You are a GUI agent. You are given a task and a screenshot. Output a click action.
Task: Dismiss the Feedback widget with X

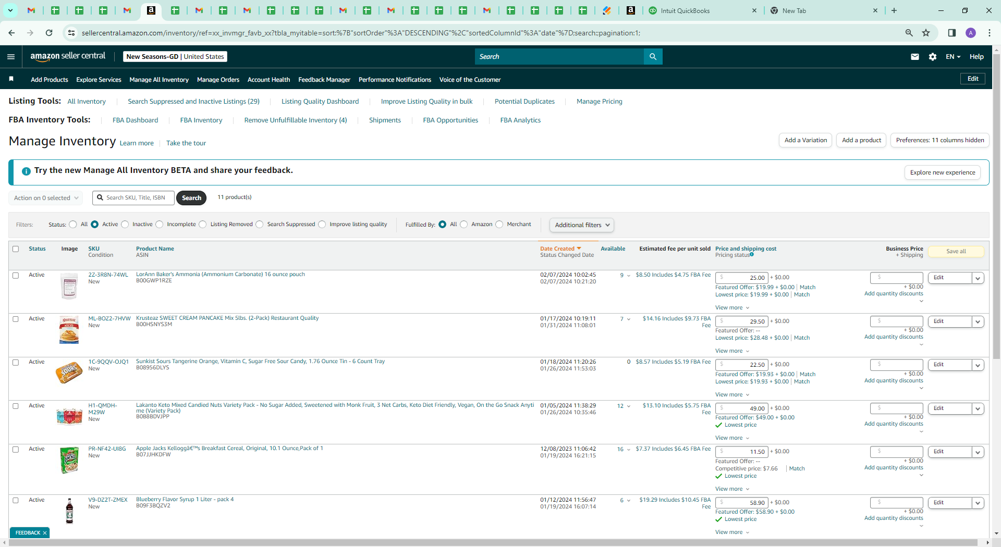coord(45,533)
